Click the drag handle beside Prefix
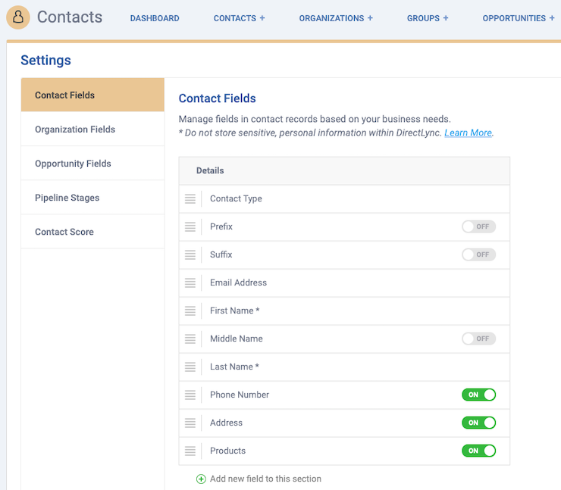Viewport: 561px width, 490px height. click(190, 226)
